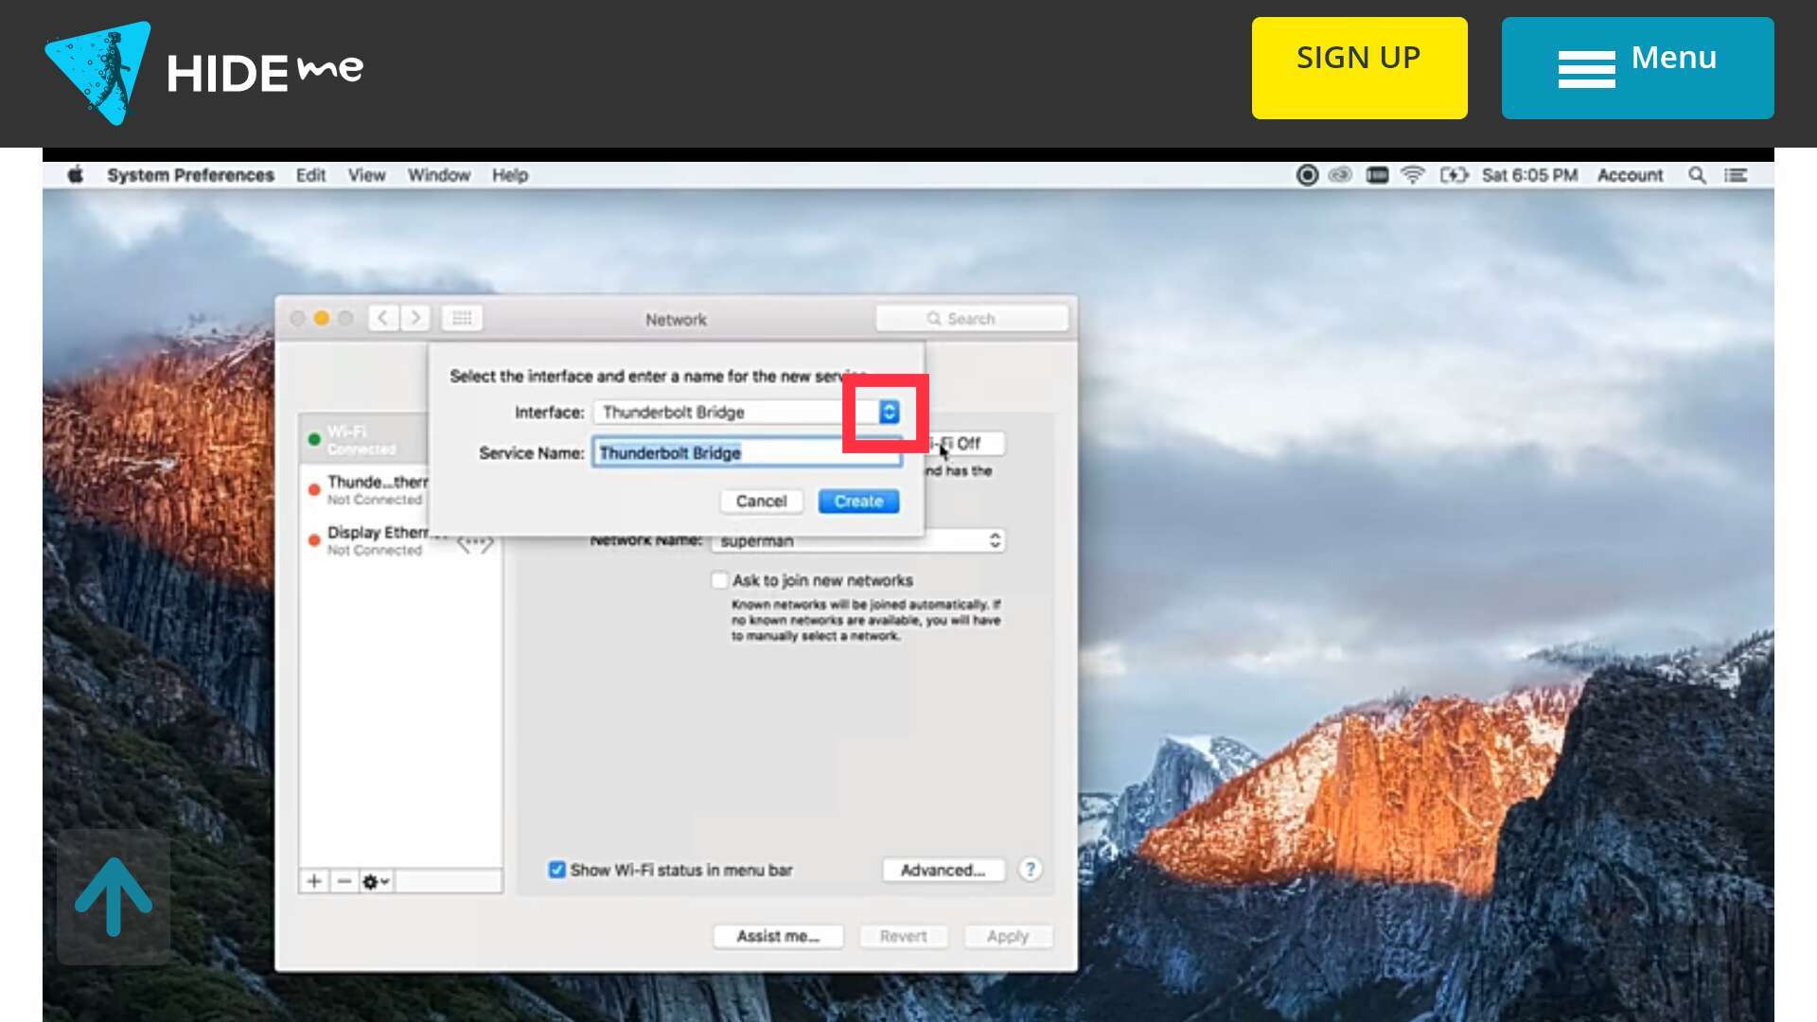Open the Interface dropdown arrows
Image resolution: width=1817 pixels, height=1022 pixels.
coord(889,412)
